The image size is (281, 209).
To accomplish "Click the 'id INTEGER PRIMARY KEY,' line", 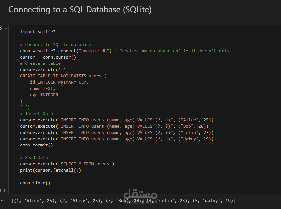I will pyautogui.click(x=59, y=82).
